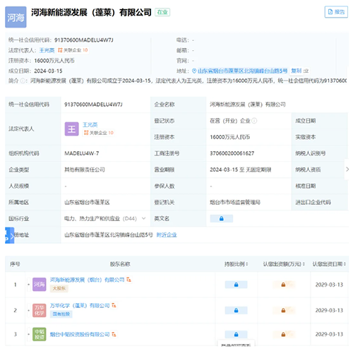353x356 pixels.
Task: Open shareholder 烟台中韬投资股份有限公司
Action: (80, 334)
